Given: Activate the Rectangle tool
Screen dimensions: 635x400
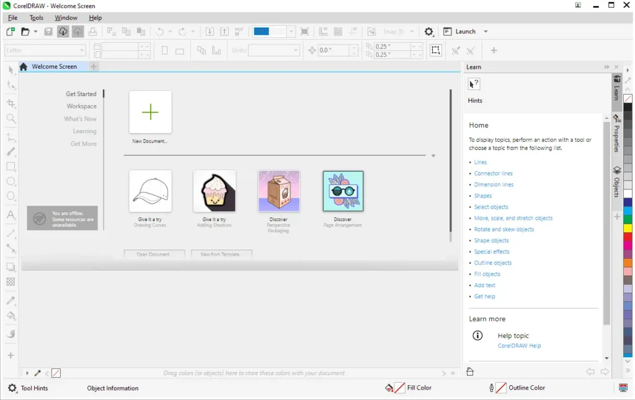Looking at the screenshot, I should (x=11, y=166).
